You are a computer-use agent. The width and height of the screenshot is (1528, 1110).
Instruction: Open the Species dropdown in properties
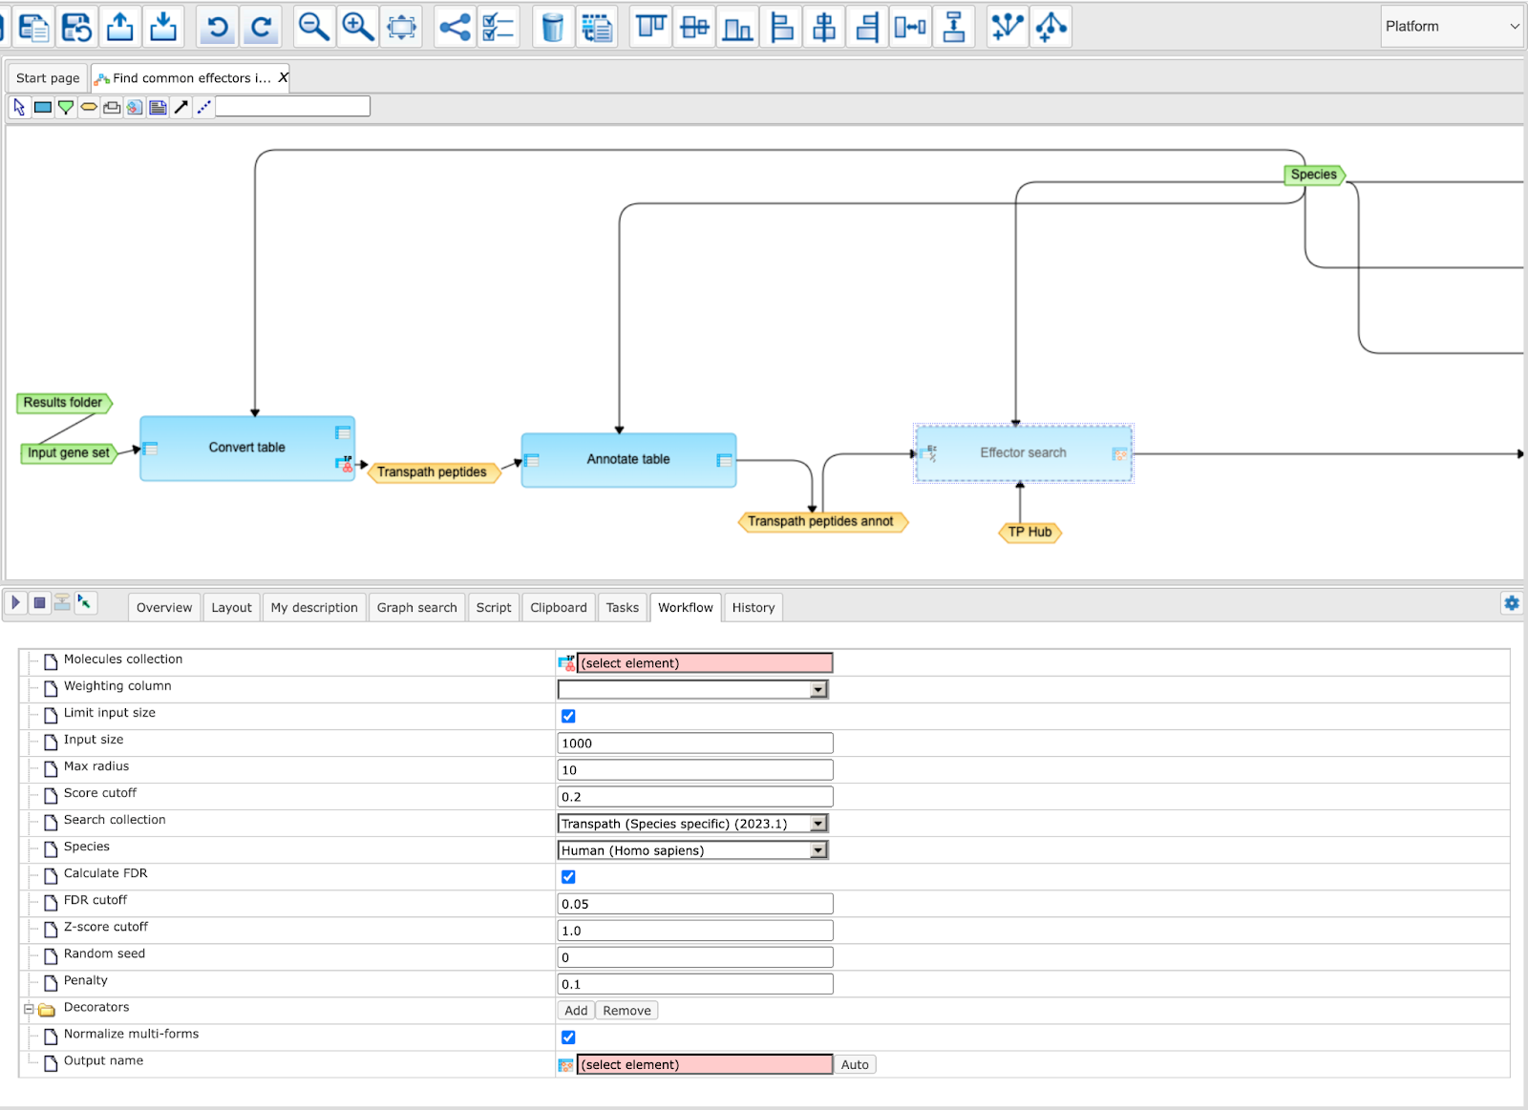(x=693, y=849)
